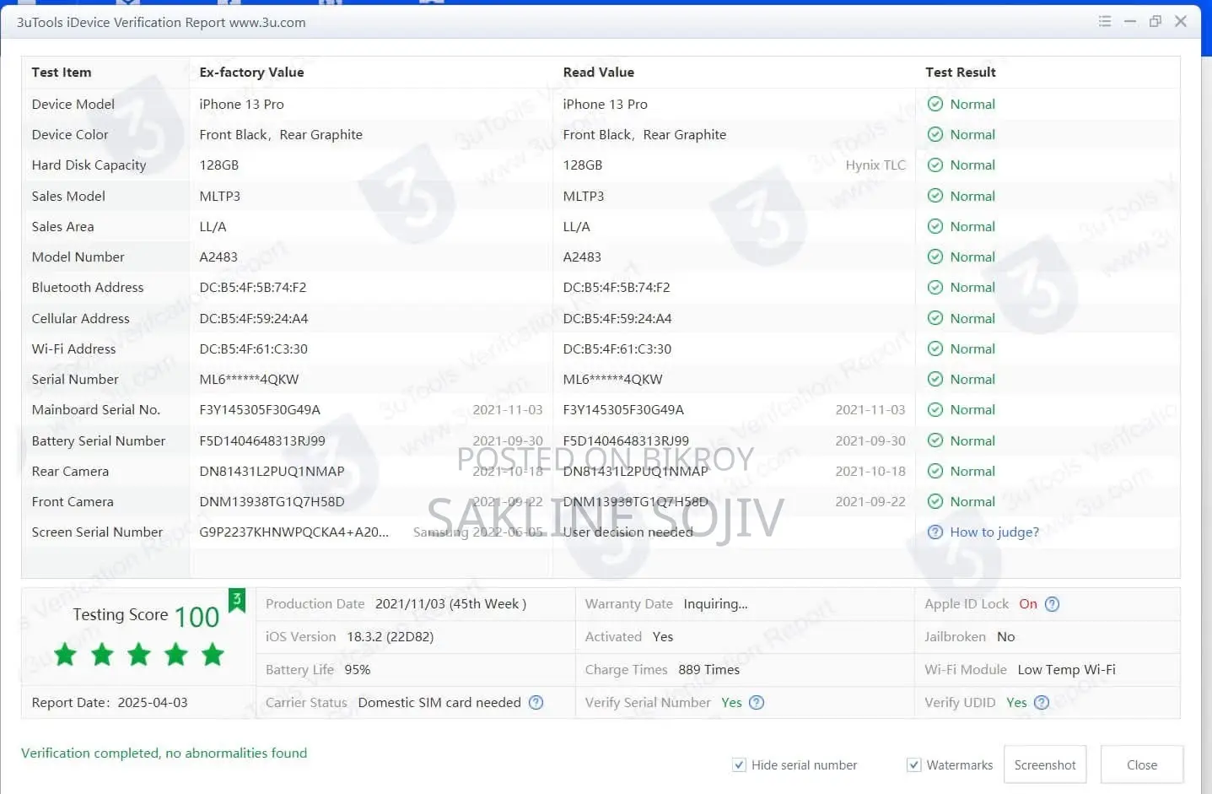Click the Jailbroken No value
The width and height of the screenshot is (1212, 794).
[x=1006, y=637]
